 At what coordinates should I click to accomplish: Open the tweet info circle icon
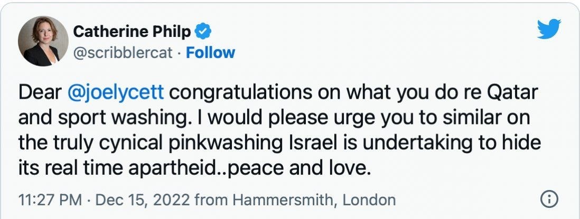click(x=549, y=200)
